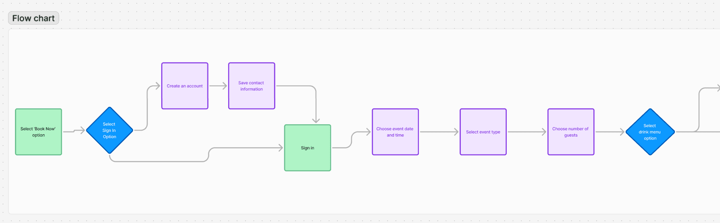The height and width of the screenshot is (223, 720).
Task: Select arrow from Choose event date to Select event type
Action: coord(439,132)
